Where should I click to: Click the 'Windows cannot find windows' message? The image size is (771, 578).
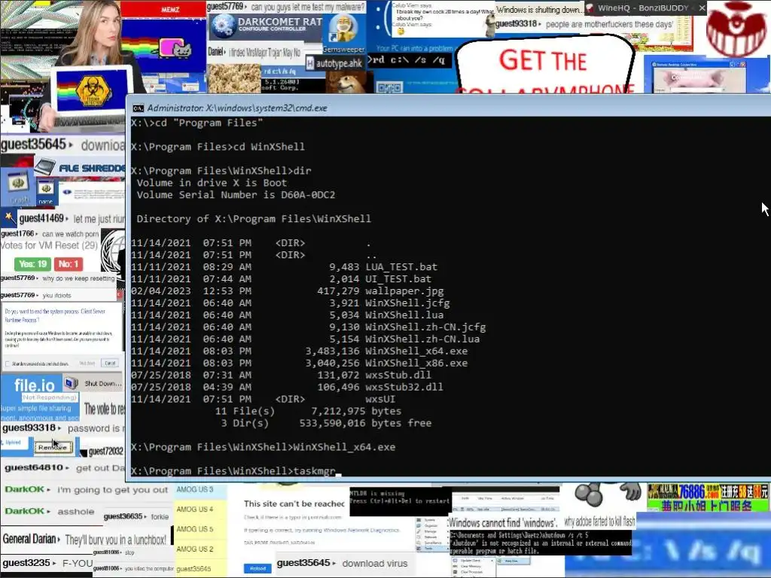[502, 523]
